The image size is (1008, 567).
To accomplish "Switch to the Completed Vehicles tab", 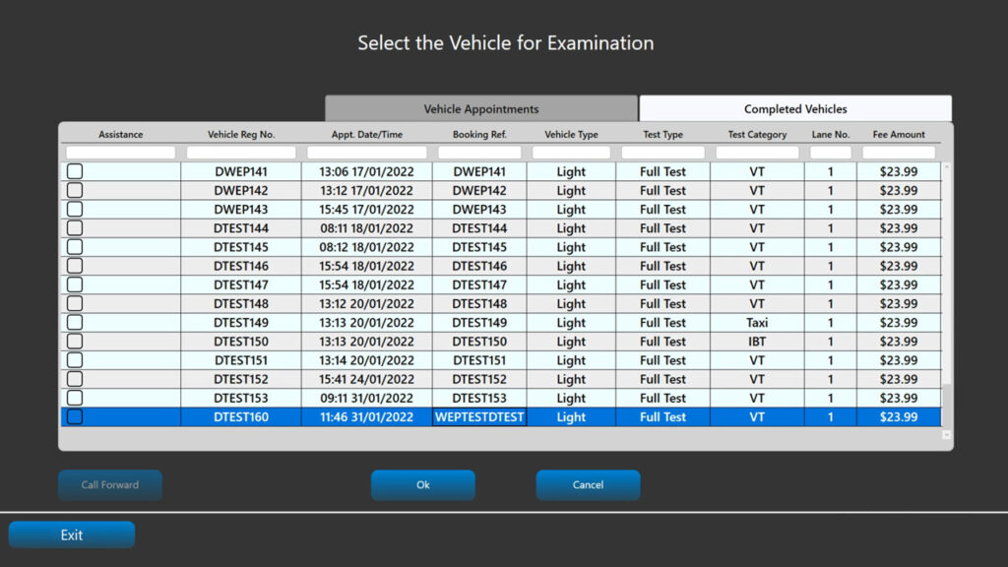I will coord(793,108).
